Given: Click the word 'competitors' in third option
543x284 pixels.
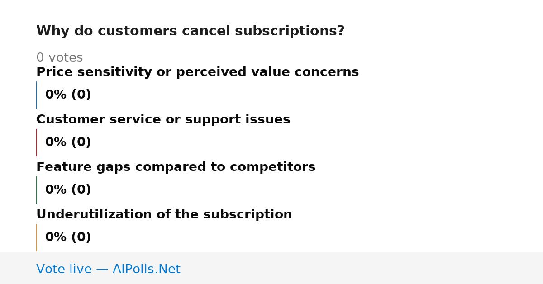Looking at the screenshot, I should tap(272, 167).
